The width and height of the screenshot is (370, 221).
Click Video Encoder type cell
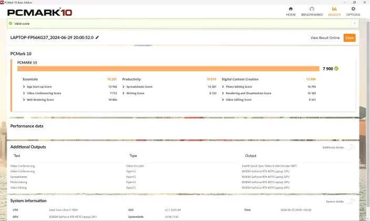[135, 166]
